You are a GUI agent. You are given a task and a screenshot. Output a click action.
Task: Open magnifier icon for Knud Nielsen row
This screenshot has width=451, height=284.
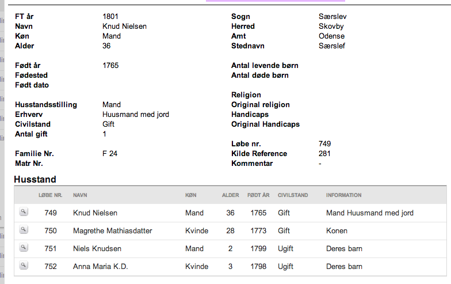coord(24,212)
